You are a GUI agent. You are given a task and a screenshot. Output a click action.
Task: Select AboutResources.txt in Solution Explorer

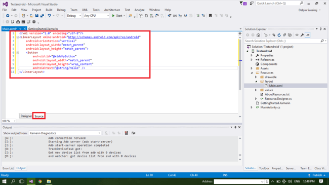[277, 94]
